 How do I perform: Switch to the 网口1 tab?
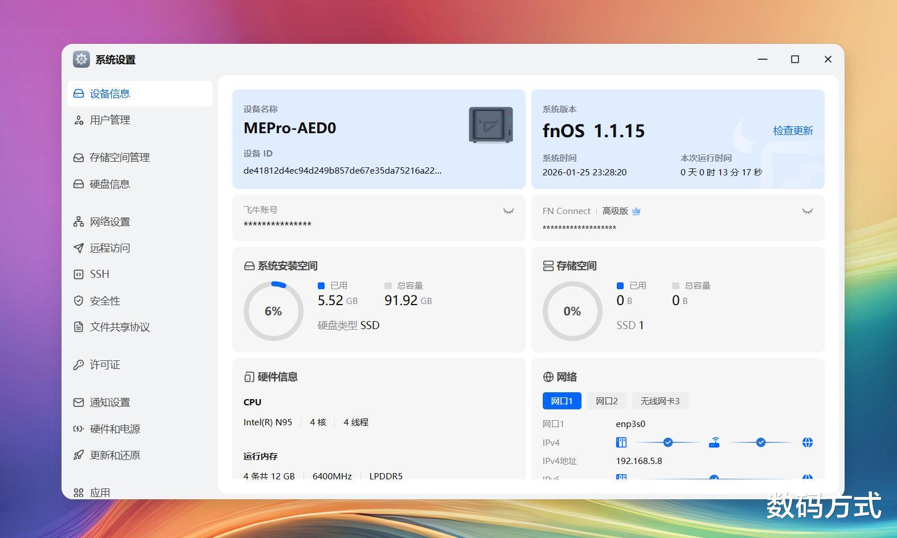coord(562,401)
